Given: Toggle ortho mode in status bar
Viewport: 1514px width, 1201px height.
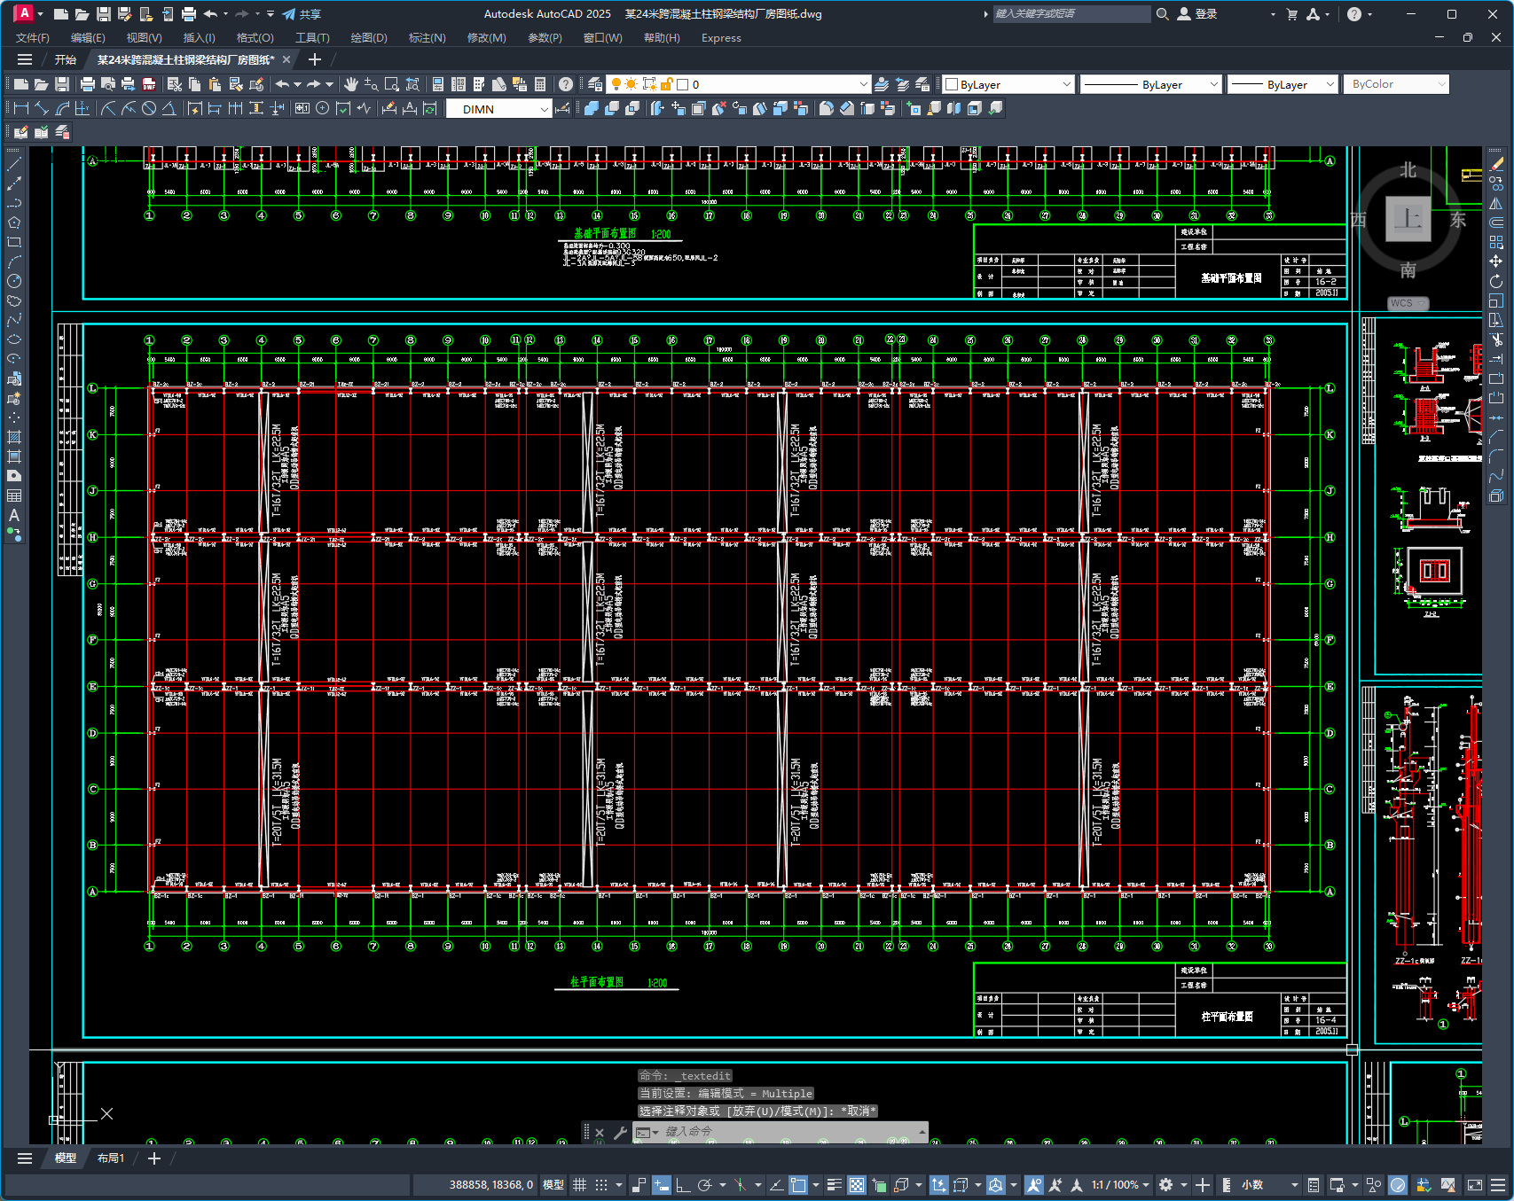Looking at the screenshot, I should pos(683,1185).
